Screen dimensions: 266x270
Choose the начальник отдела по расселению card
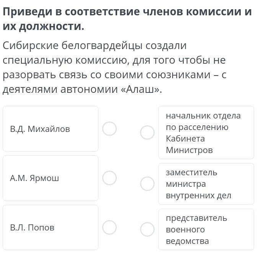[x=206, y=132]
